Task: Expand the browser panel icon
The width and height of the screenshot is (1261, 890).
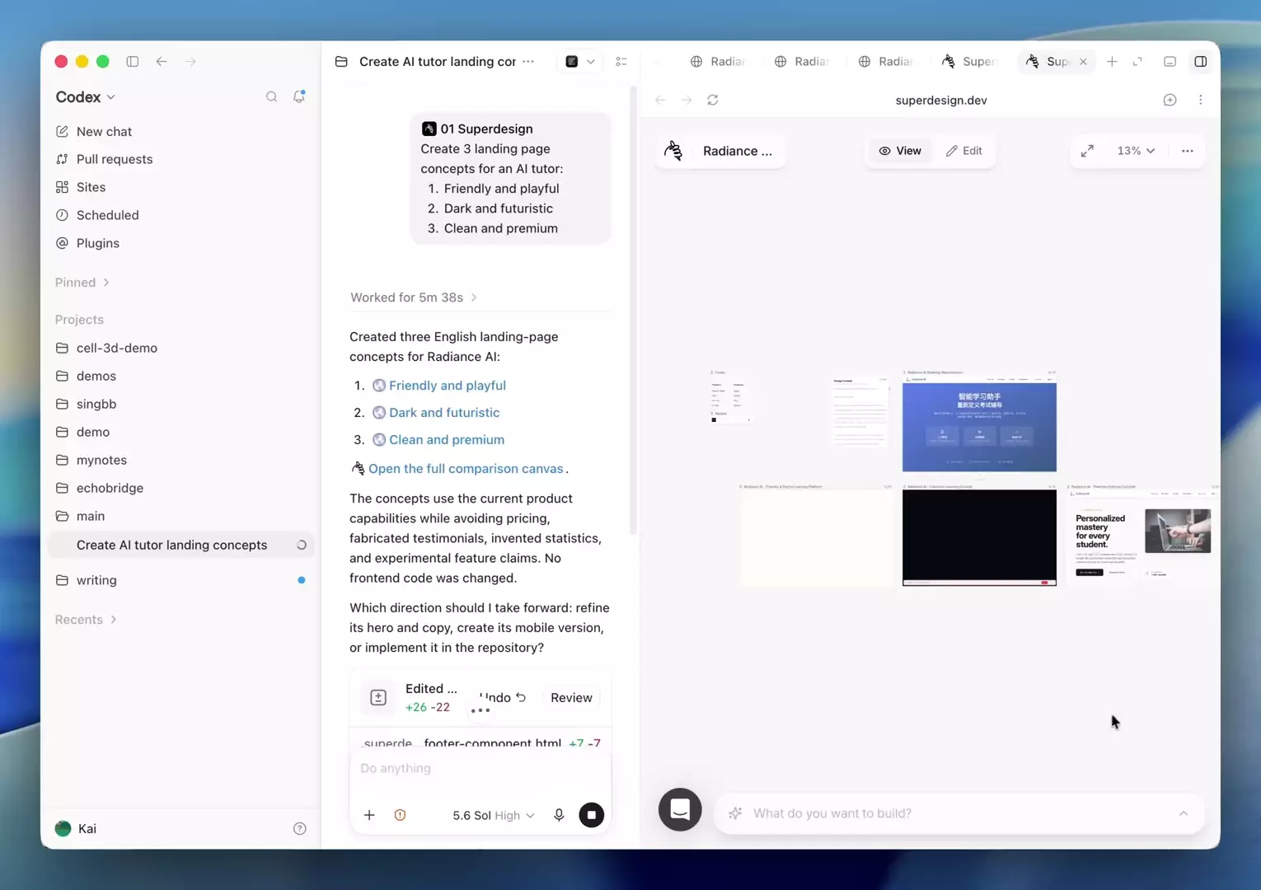Action: 1137,61
